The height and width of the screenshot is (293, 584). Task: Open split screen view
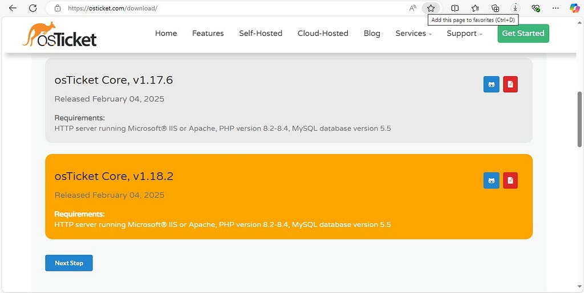tap(455, 8)
